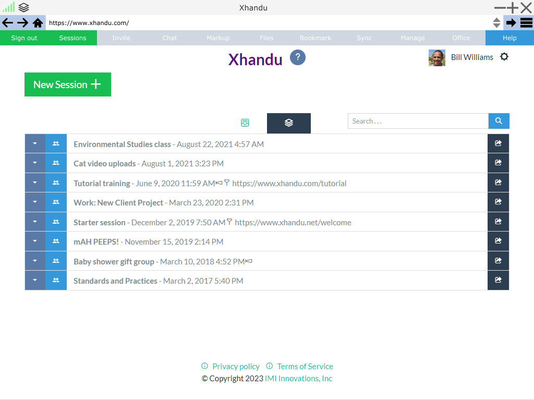Open the help question mark icon
Viewport: 534px width, 400px height.
coord(297,57)
